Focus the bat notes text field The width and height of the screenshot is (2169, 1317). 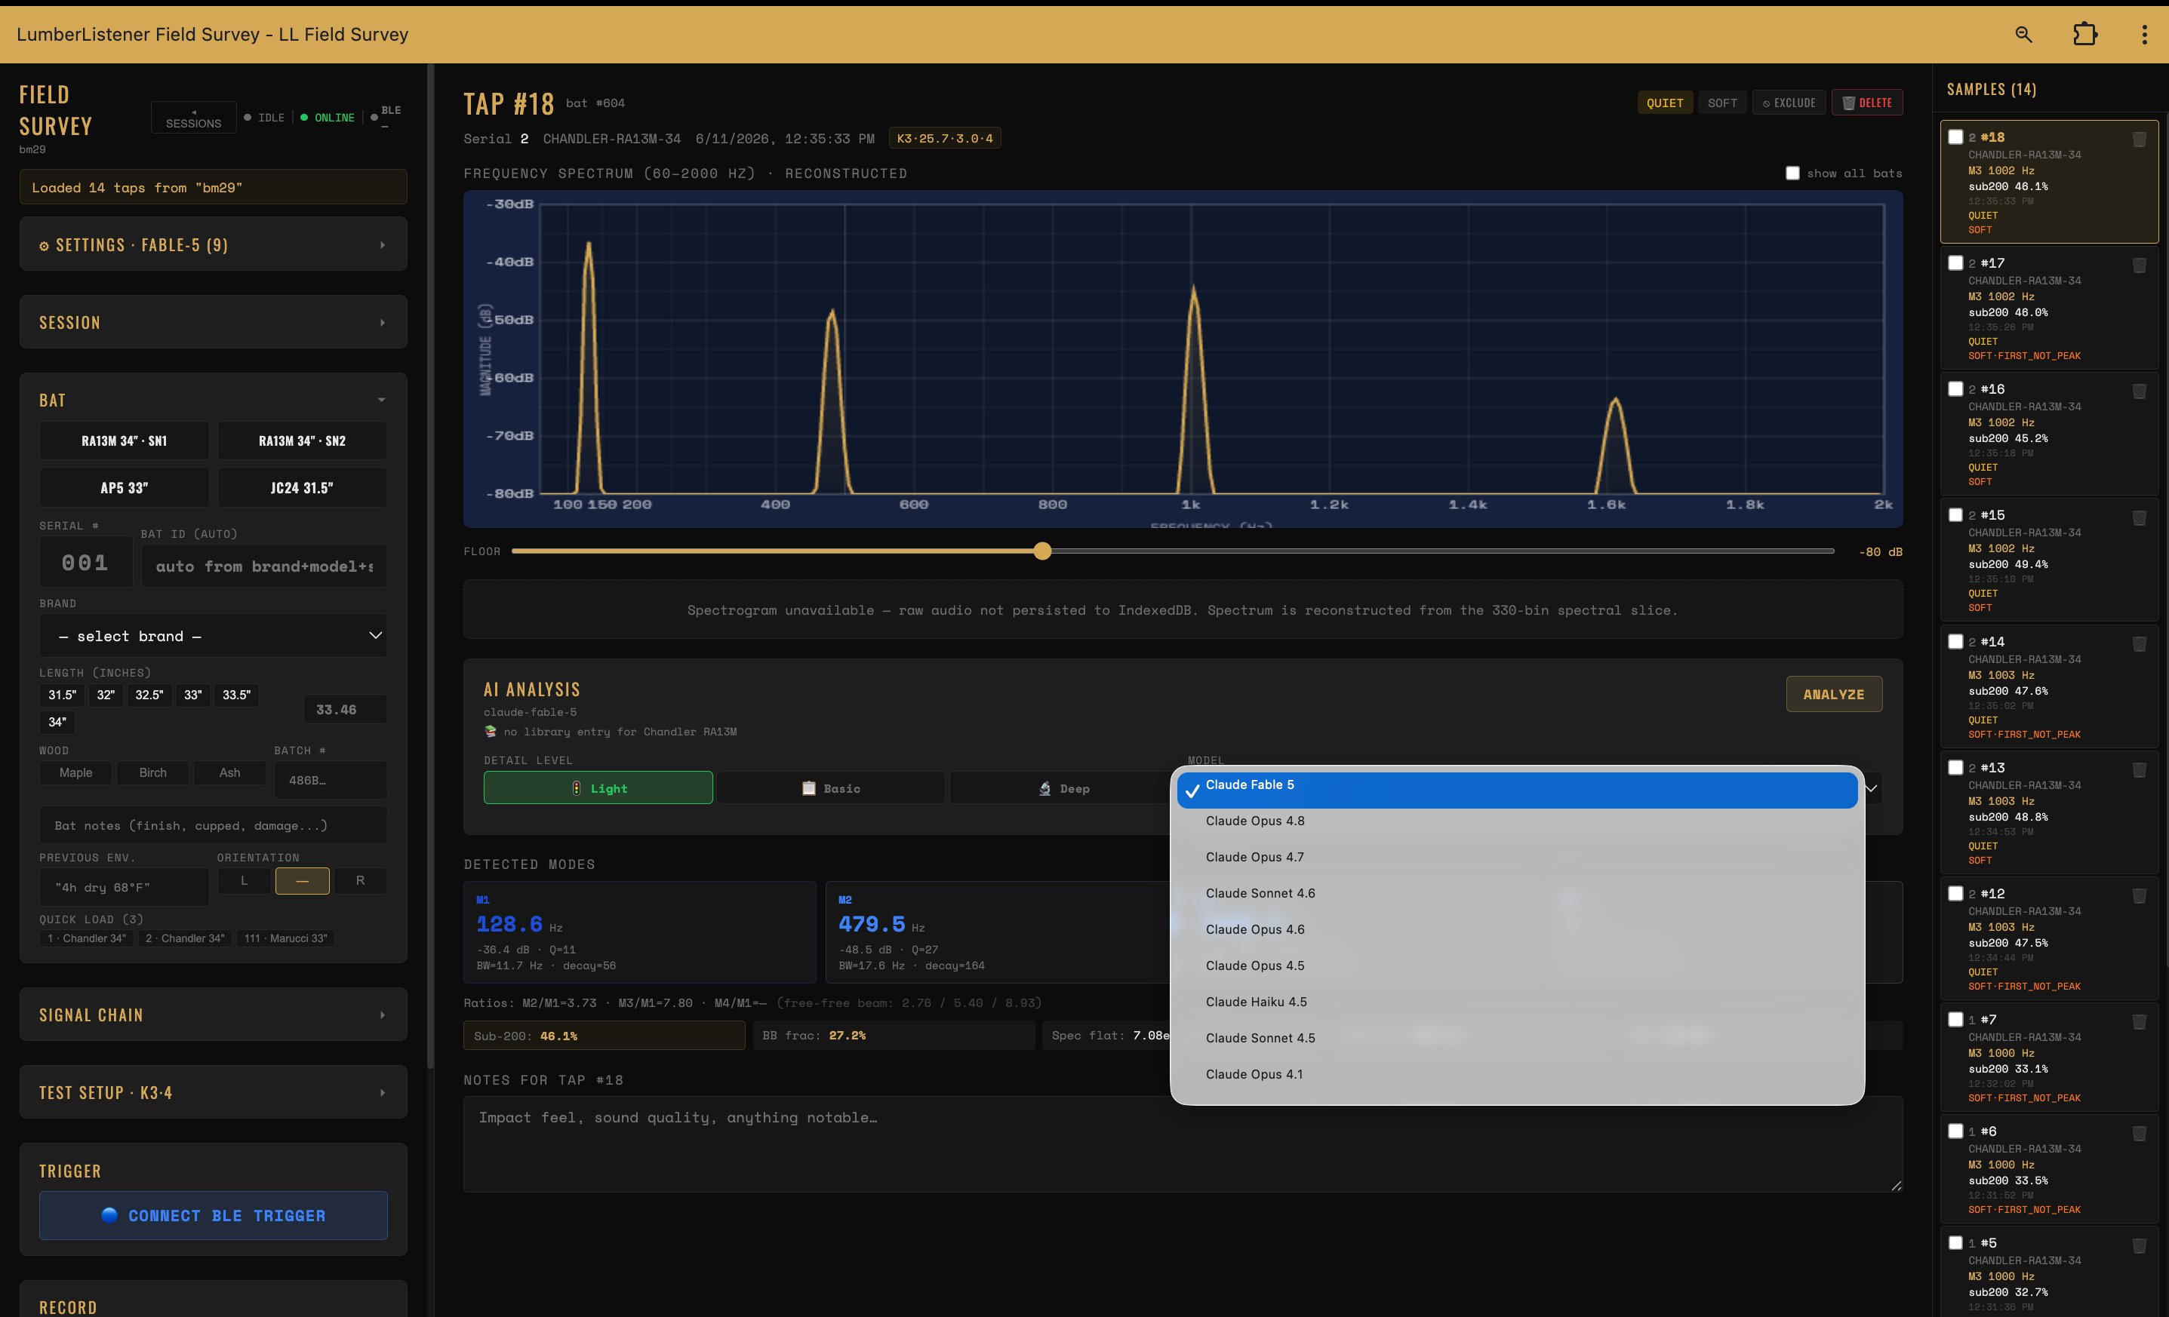[x=213, y=825]
